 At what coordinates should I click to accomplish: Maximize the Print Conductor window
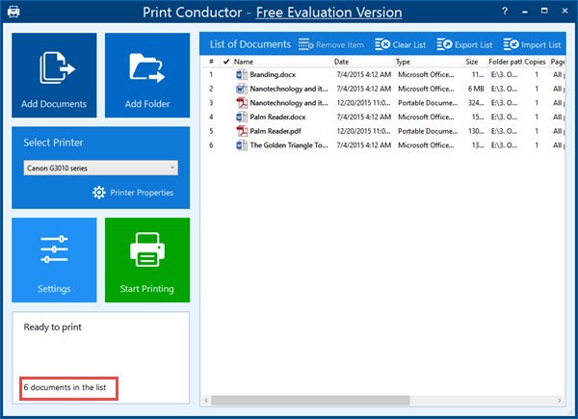coord(544,11)
